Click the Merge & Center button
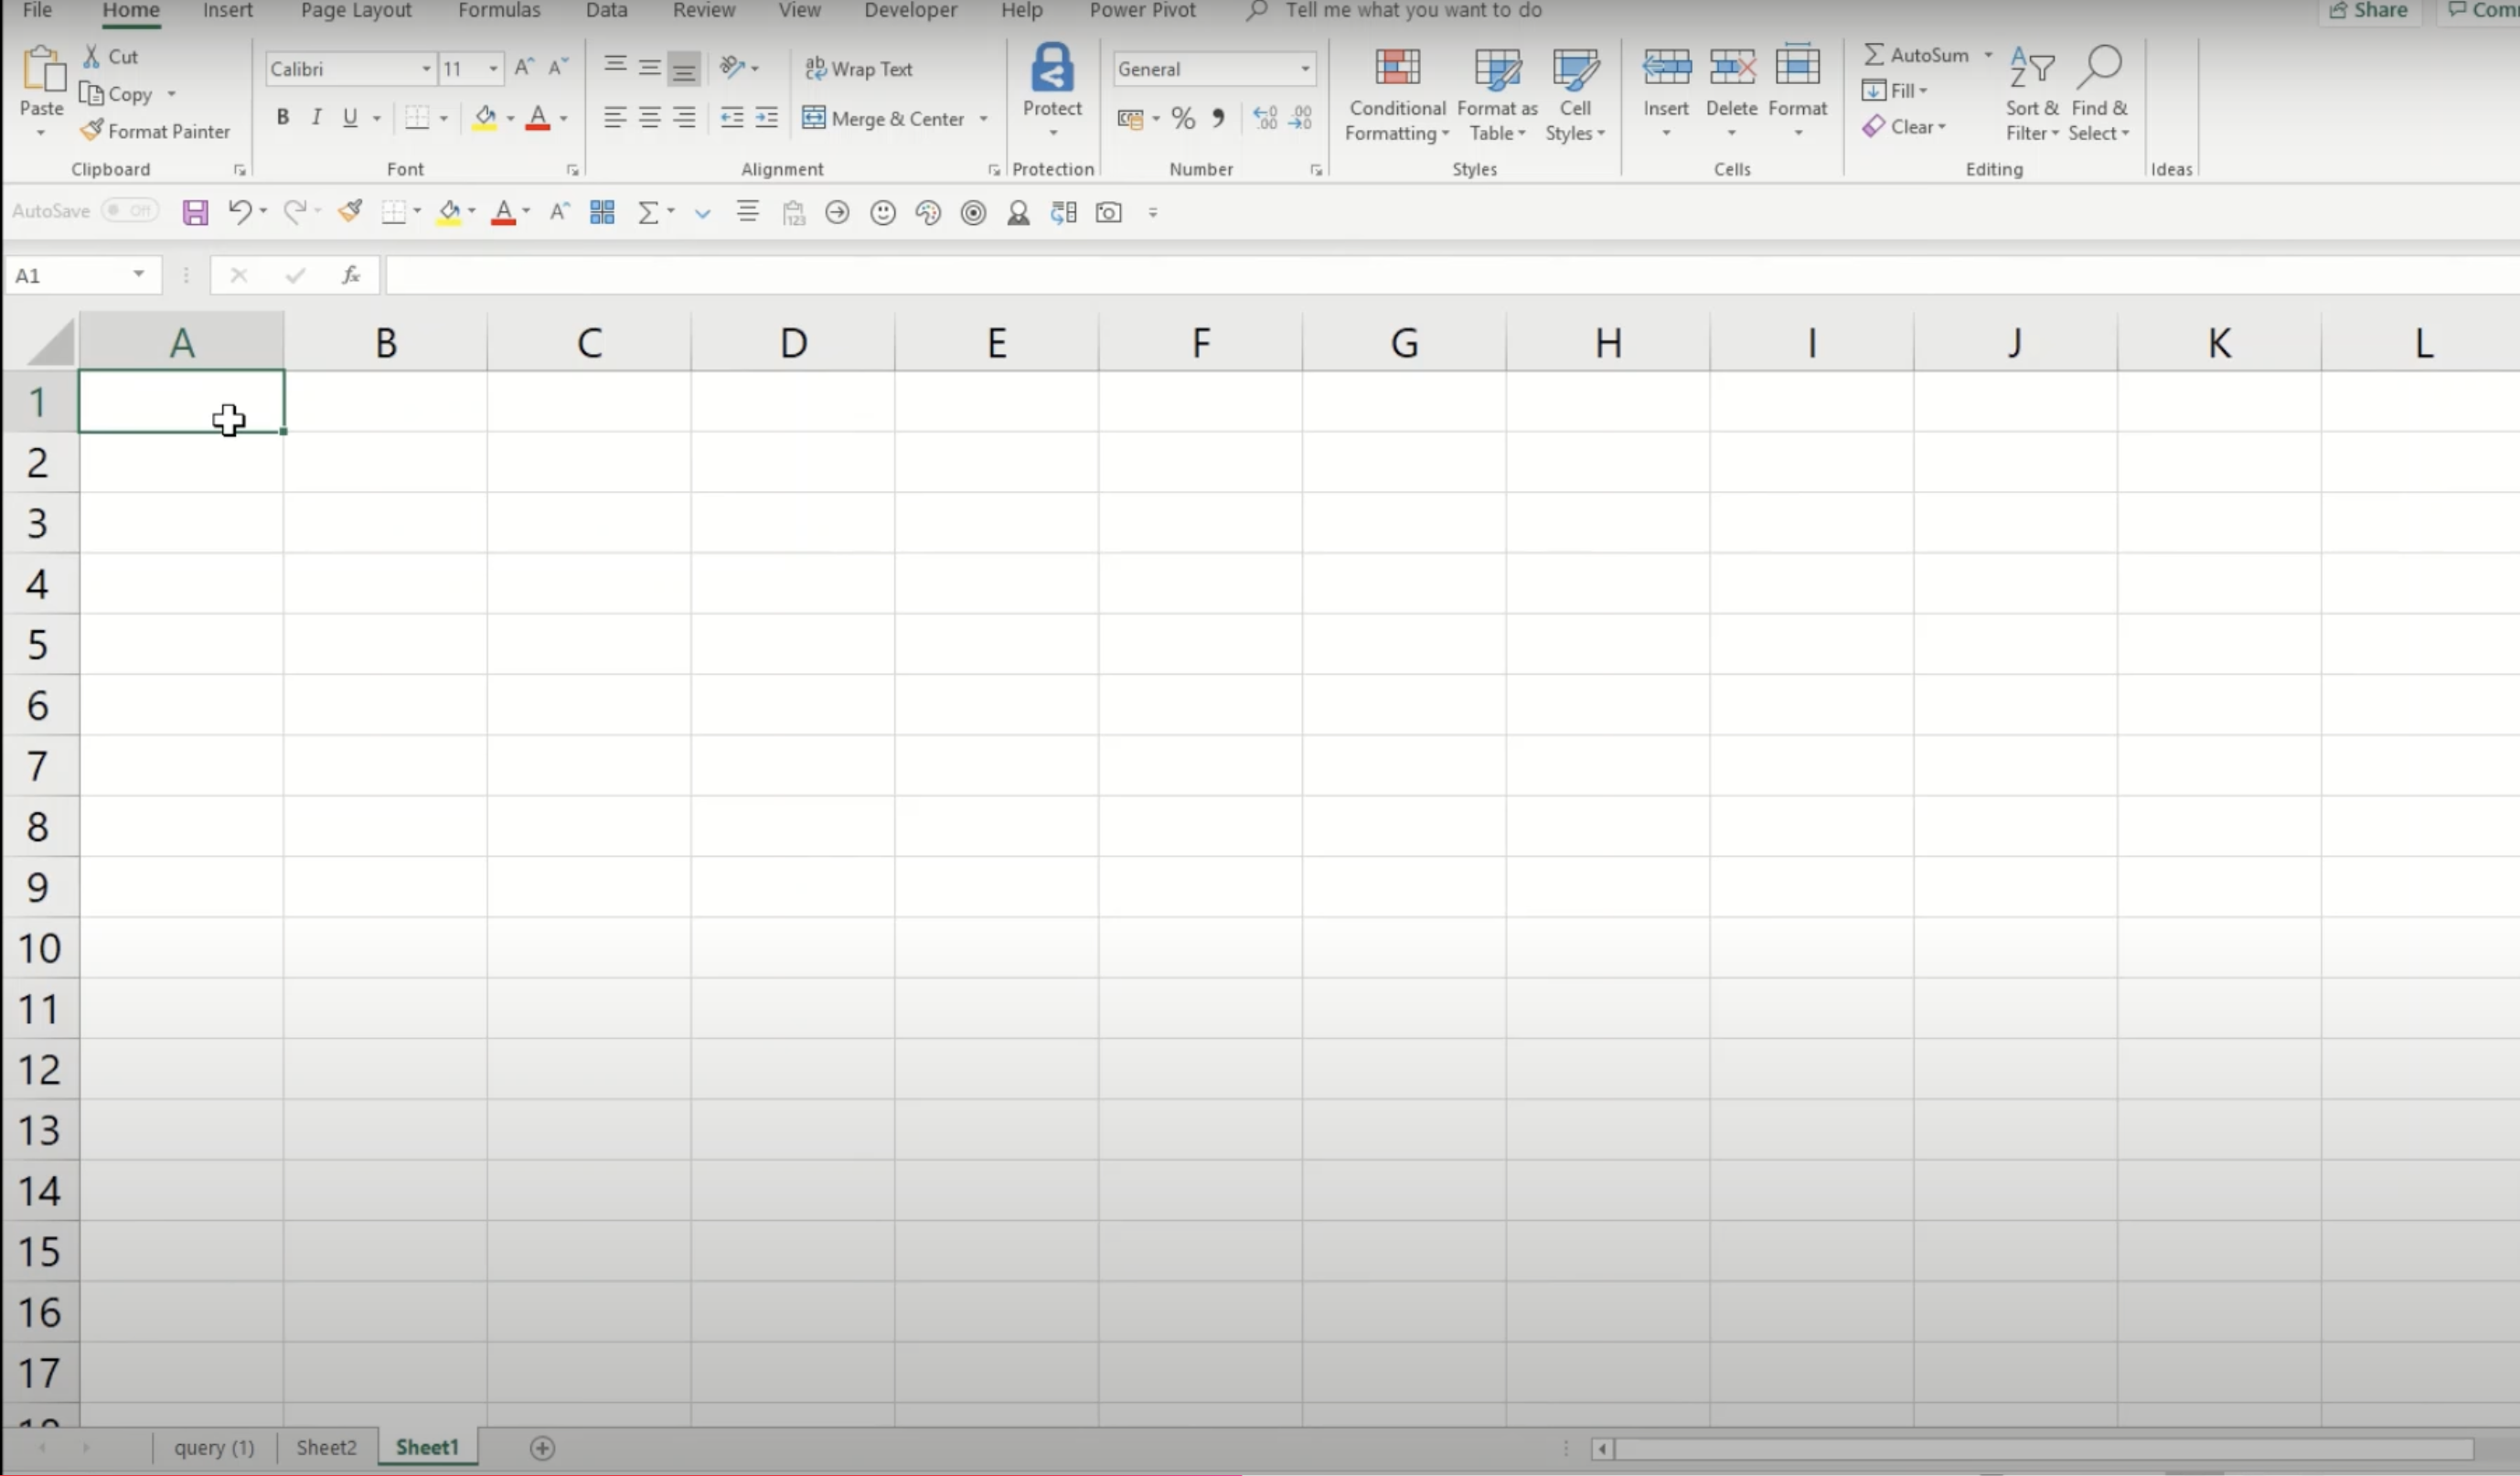 885,119
